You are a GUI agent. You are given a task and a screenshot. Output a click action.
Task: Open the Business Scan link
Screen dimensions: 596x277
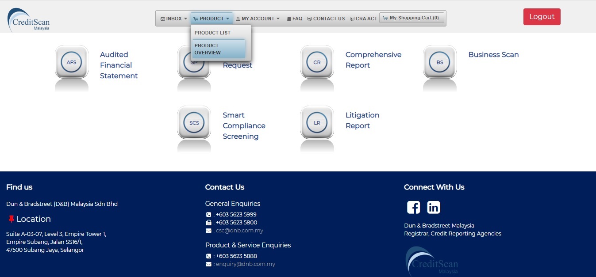493,55
